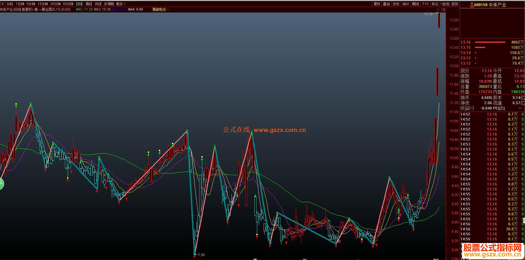Select the 13.12 bid price row
This screenshot has width=525, height=260.
492,63
